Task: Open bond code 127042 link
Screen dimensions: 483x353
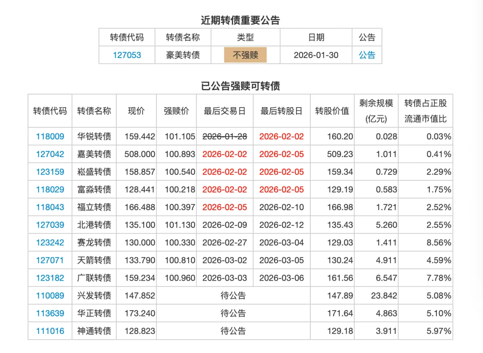Action: [50, 154]
